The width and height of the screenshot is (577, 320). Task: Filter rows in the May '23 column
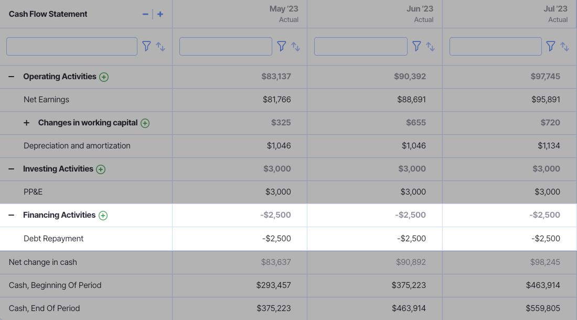coord(282,46)
